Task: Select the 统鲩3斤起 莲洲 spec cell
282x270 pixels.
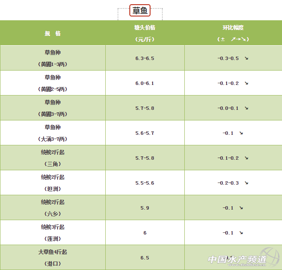Action: (52, 233)
